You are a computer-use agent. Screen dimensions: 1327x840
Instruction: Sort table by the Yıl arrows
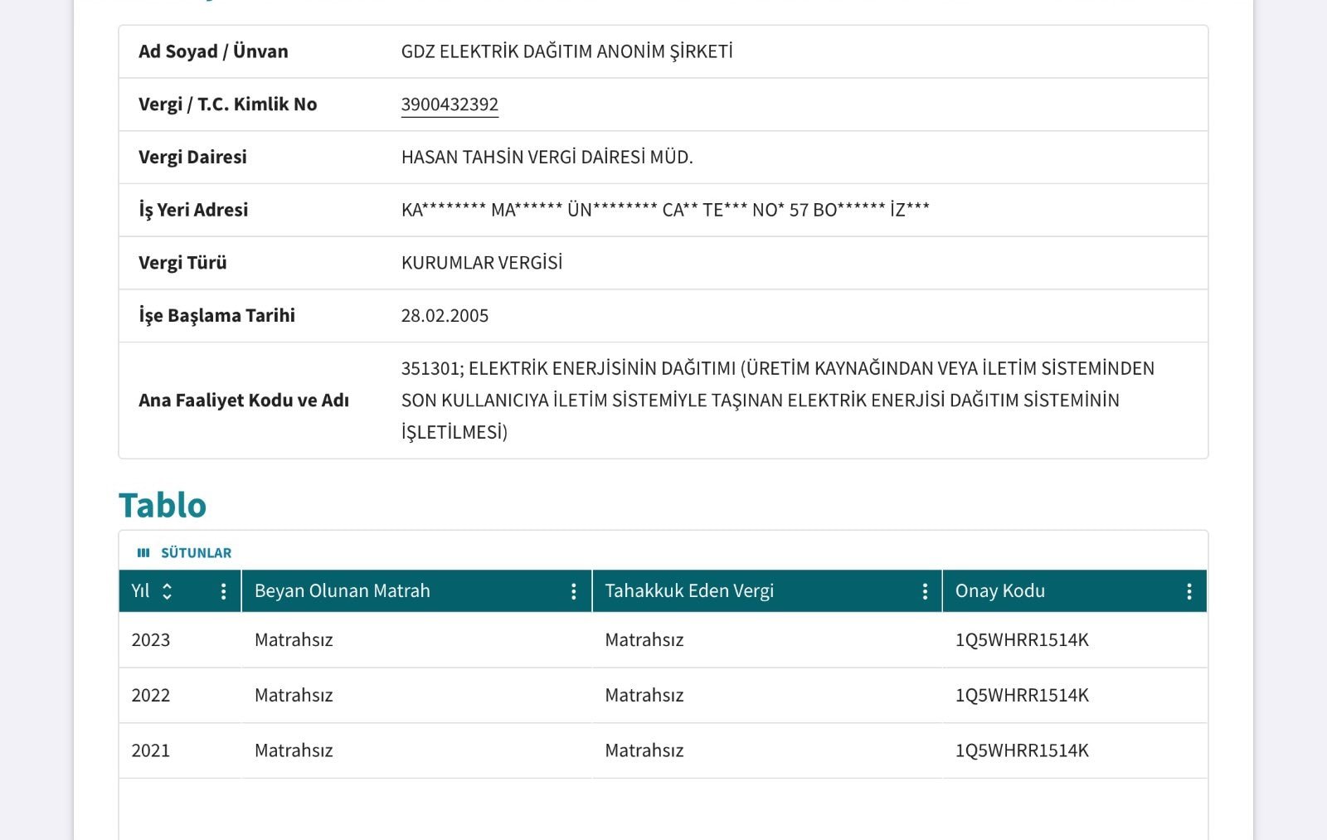pos(167,590)
